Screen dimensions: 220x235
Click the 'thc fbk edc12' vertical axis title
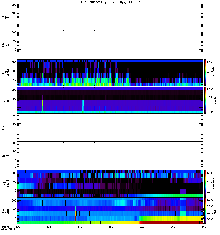pos(6,183)
